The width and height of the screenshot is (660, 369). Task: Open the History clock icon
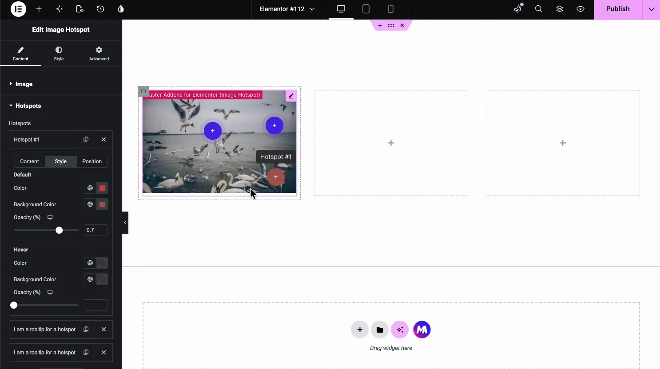point(100,9)
